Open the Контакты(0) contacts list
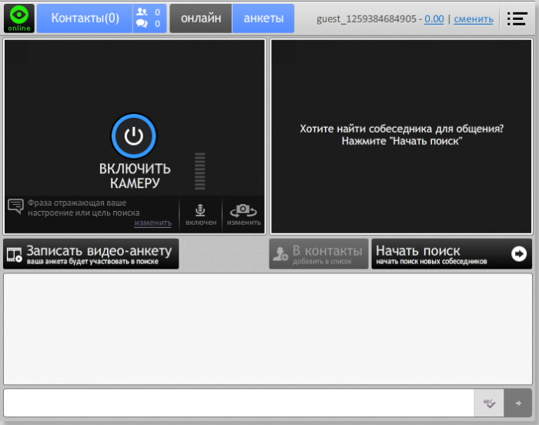 tap(85, 18)
